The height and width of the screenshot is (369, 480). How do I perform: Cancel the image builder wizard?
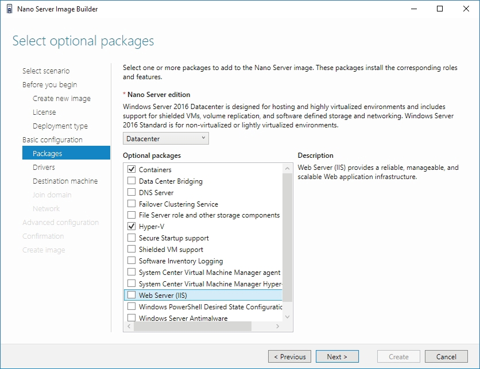tap(446, 356)
